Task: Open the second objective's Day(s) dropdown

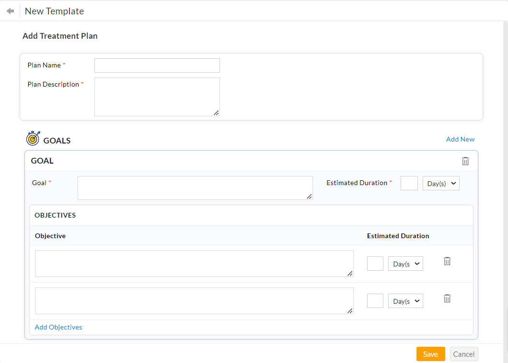Action: 405,301
